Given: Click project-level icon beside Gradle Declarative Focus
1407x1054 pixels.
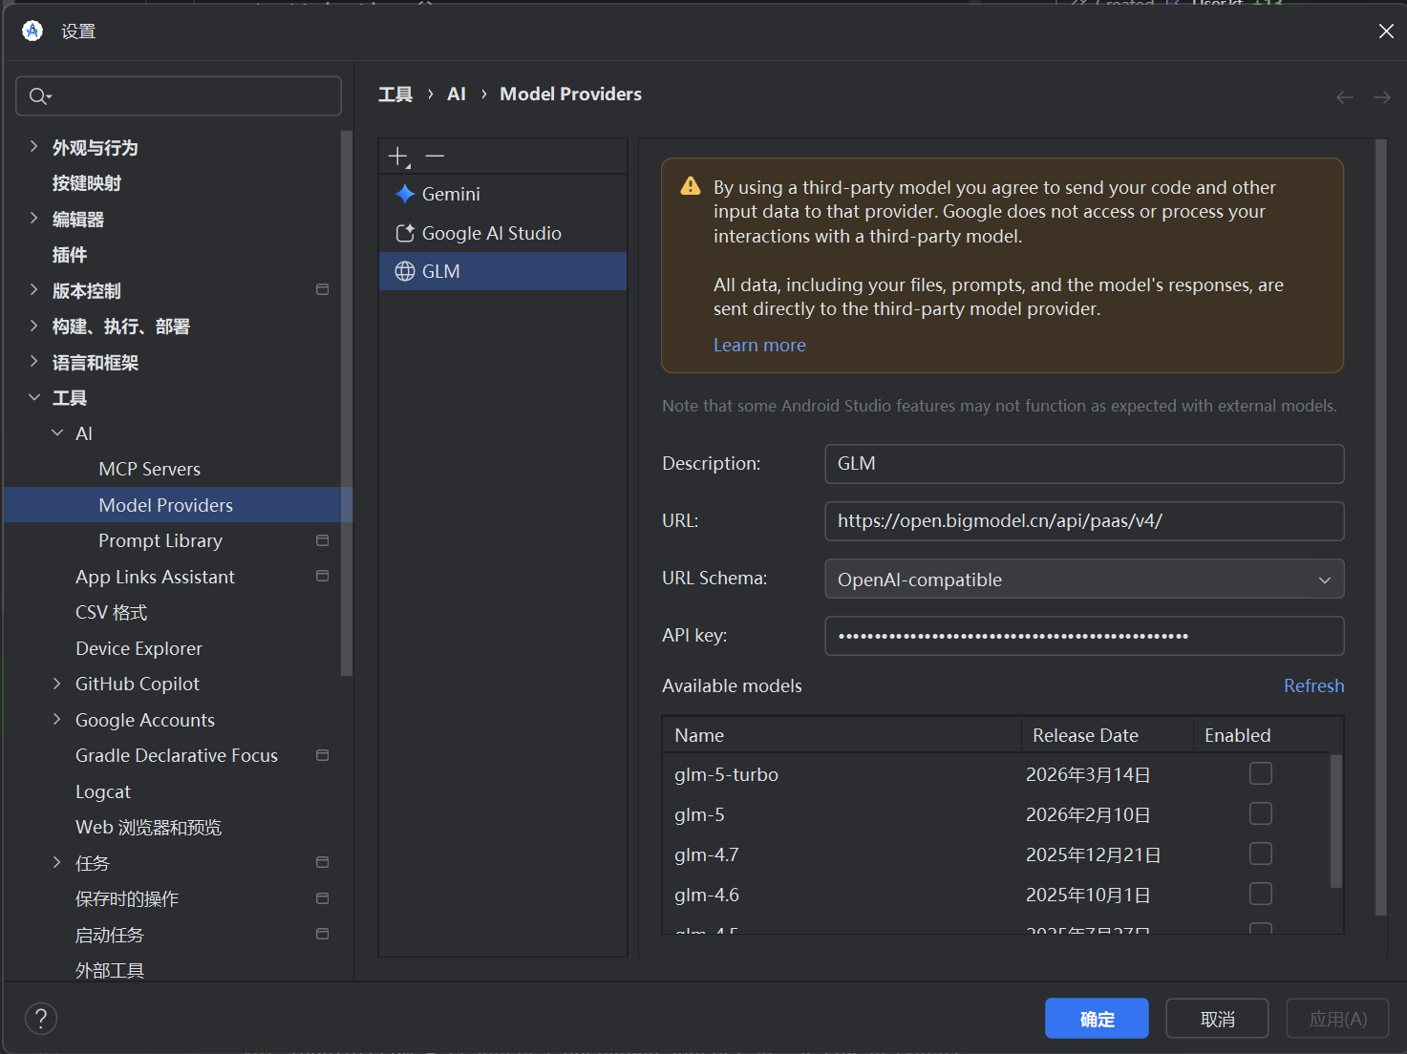Looking at the screenshot, I should pyautogui.click(x=323, y=755).
